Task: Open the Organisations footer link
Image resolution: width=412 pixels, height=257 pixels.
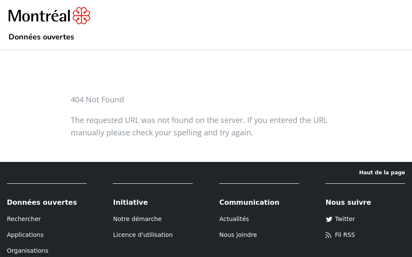Action: pyautogui.click(x=27, y=251)
